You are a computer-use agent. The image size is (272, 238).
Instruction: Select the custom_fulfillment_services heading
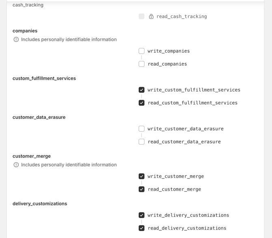tap(44, 78)
